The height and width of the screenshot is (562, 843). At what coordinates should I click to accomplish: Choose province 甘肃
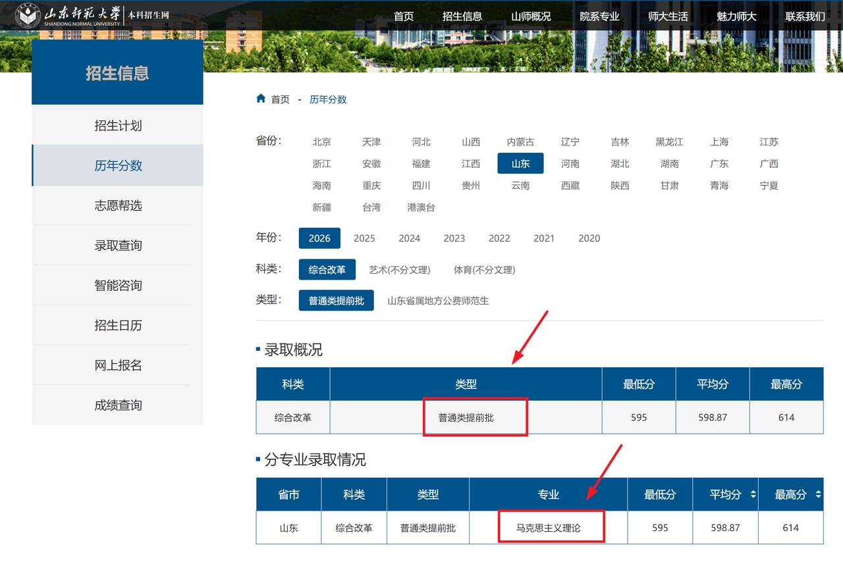point(670,186)
